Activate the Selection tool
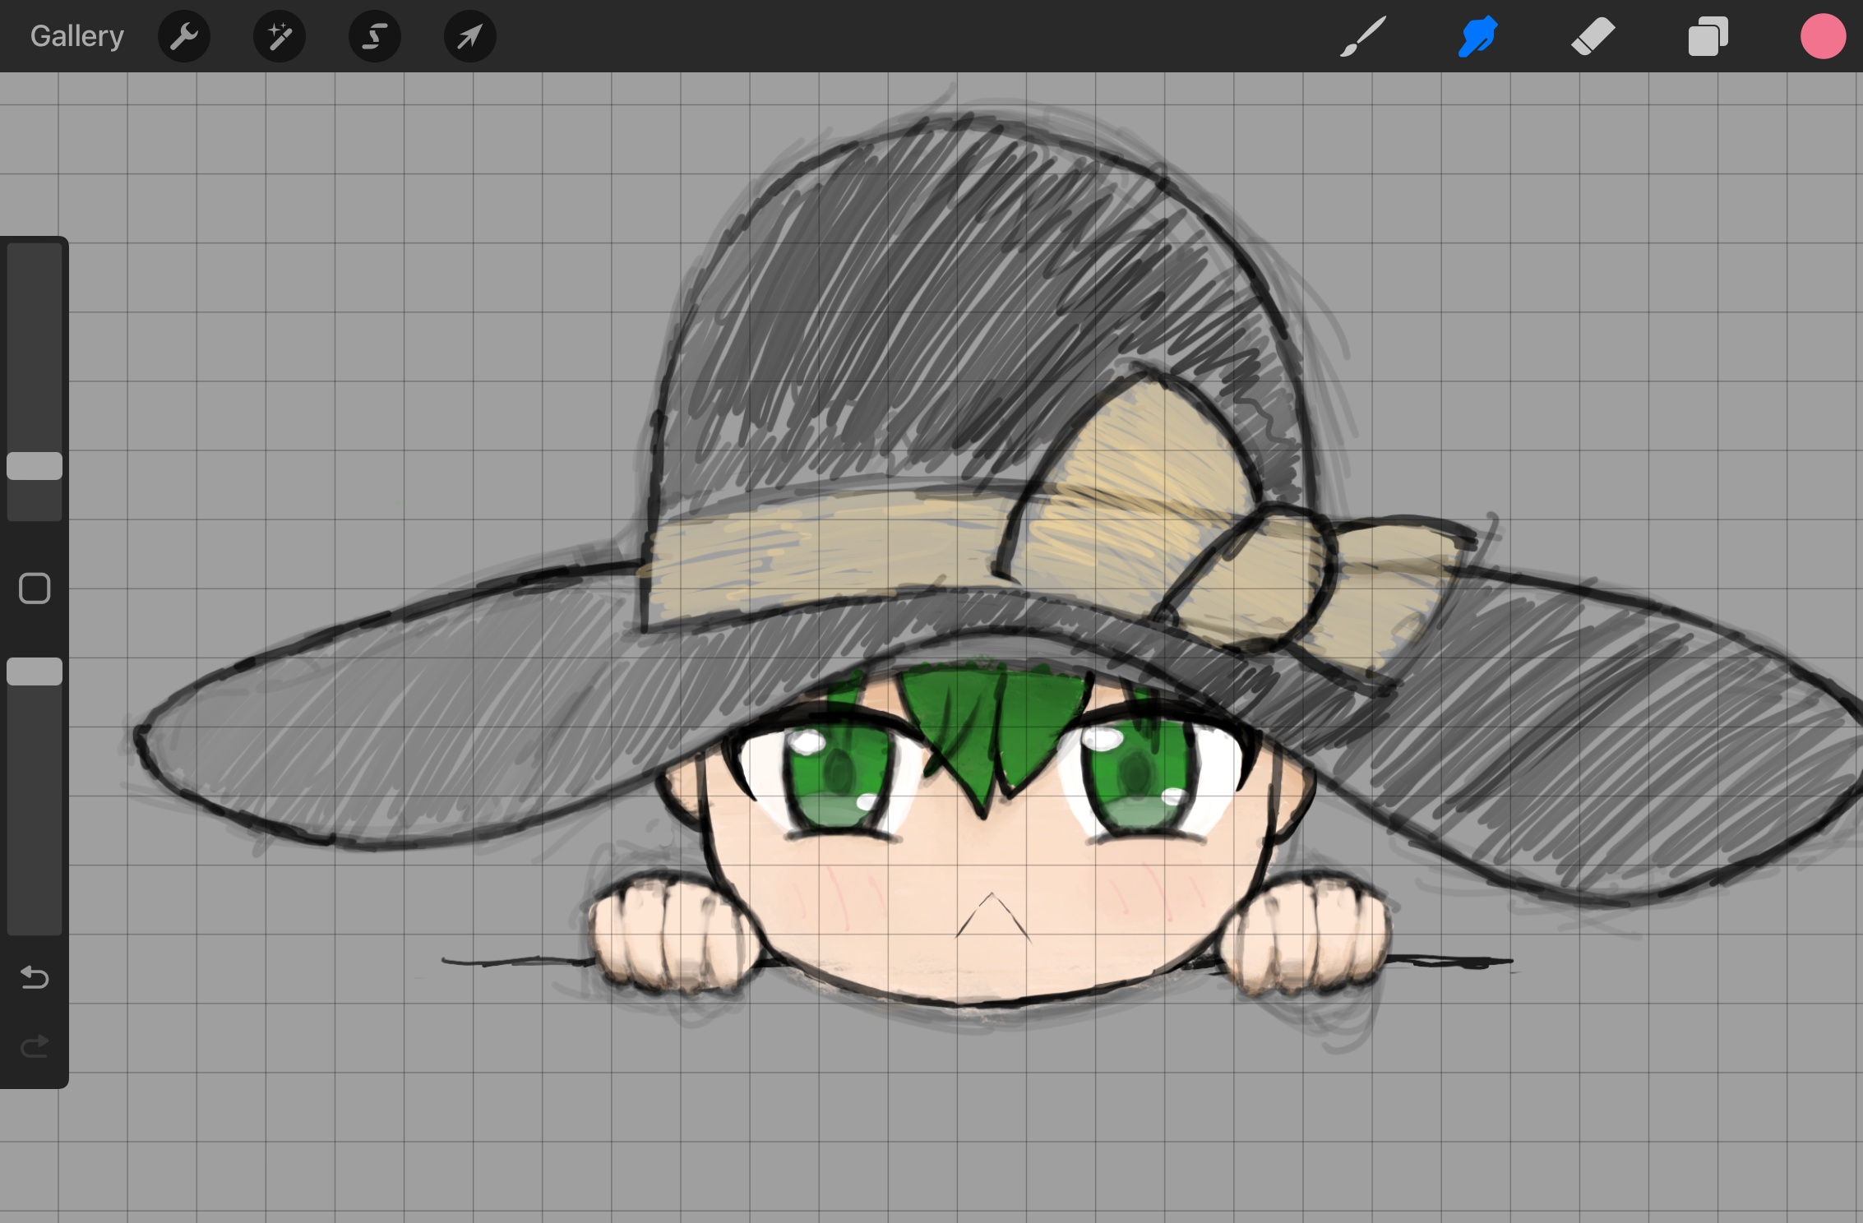Screen dimensions: 1863x1223 (x=375, y=36)
